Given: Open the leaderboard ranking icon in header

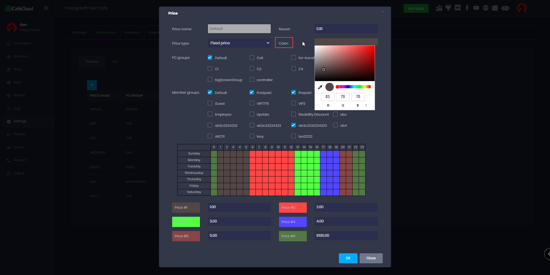Looking at the screenshot, I should pyautogui.click(x=439, y=8).
